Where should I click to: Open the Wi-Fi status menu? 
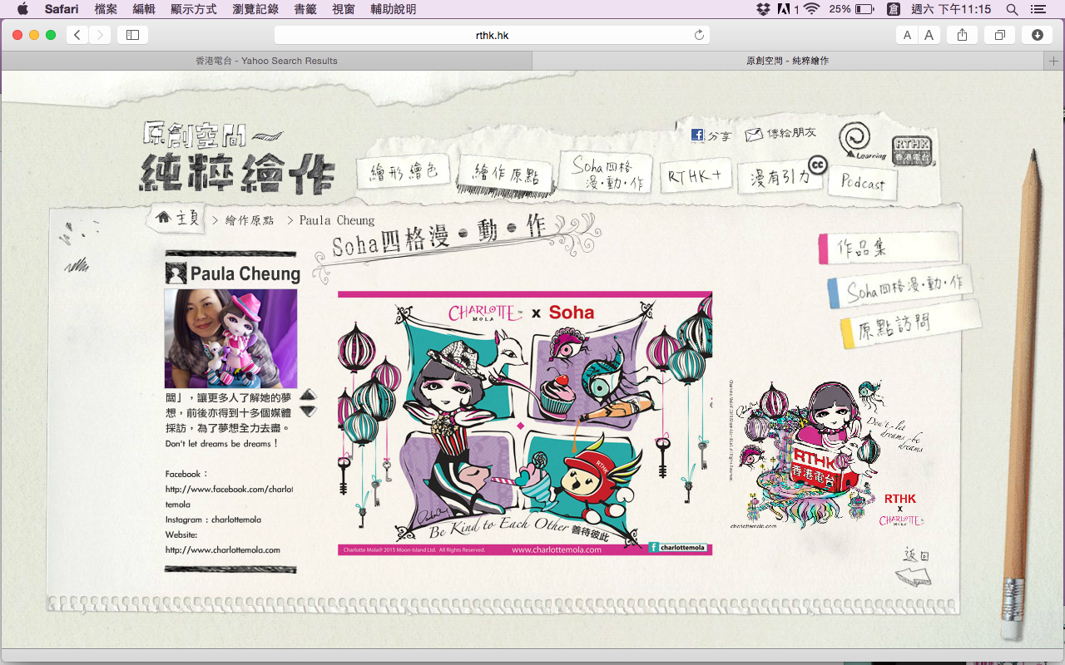coord(812,9)
